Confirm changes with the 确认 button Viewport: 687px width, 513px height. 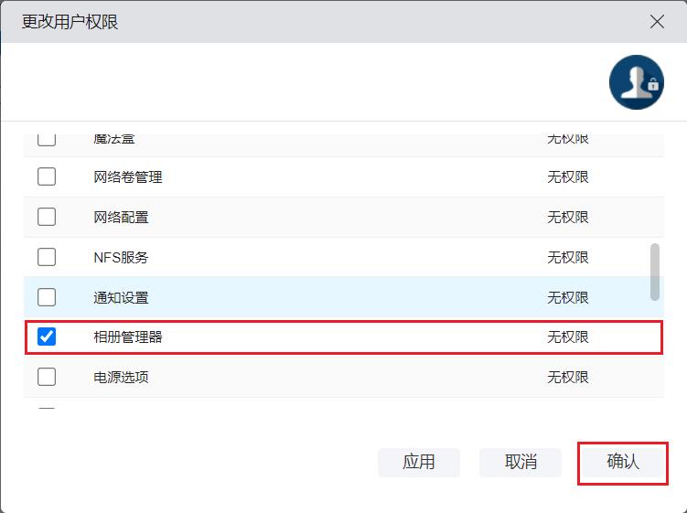click(622, 462)
